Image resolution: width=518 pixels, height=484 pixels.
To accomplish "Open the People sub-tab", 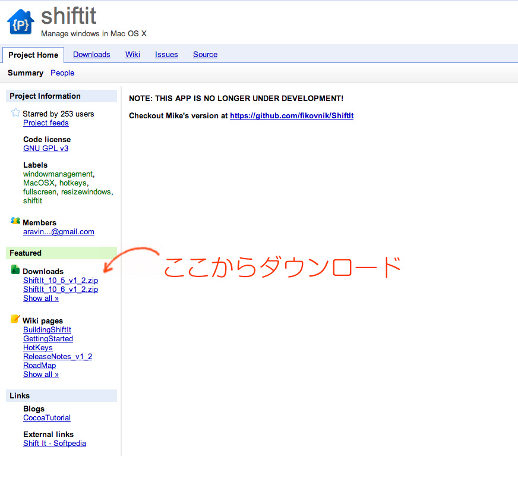I will 62,73.
